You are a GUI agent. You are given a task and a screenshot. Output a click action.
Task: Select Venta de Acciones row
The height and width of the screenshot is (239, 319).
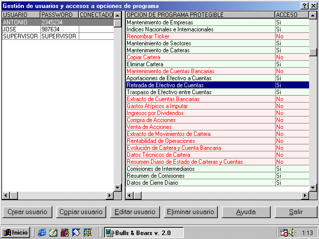point(217,127)
